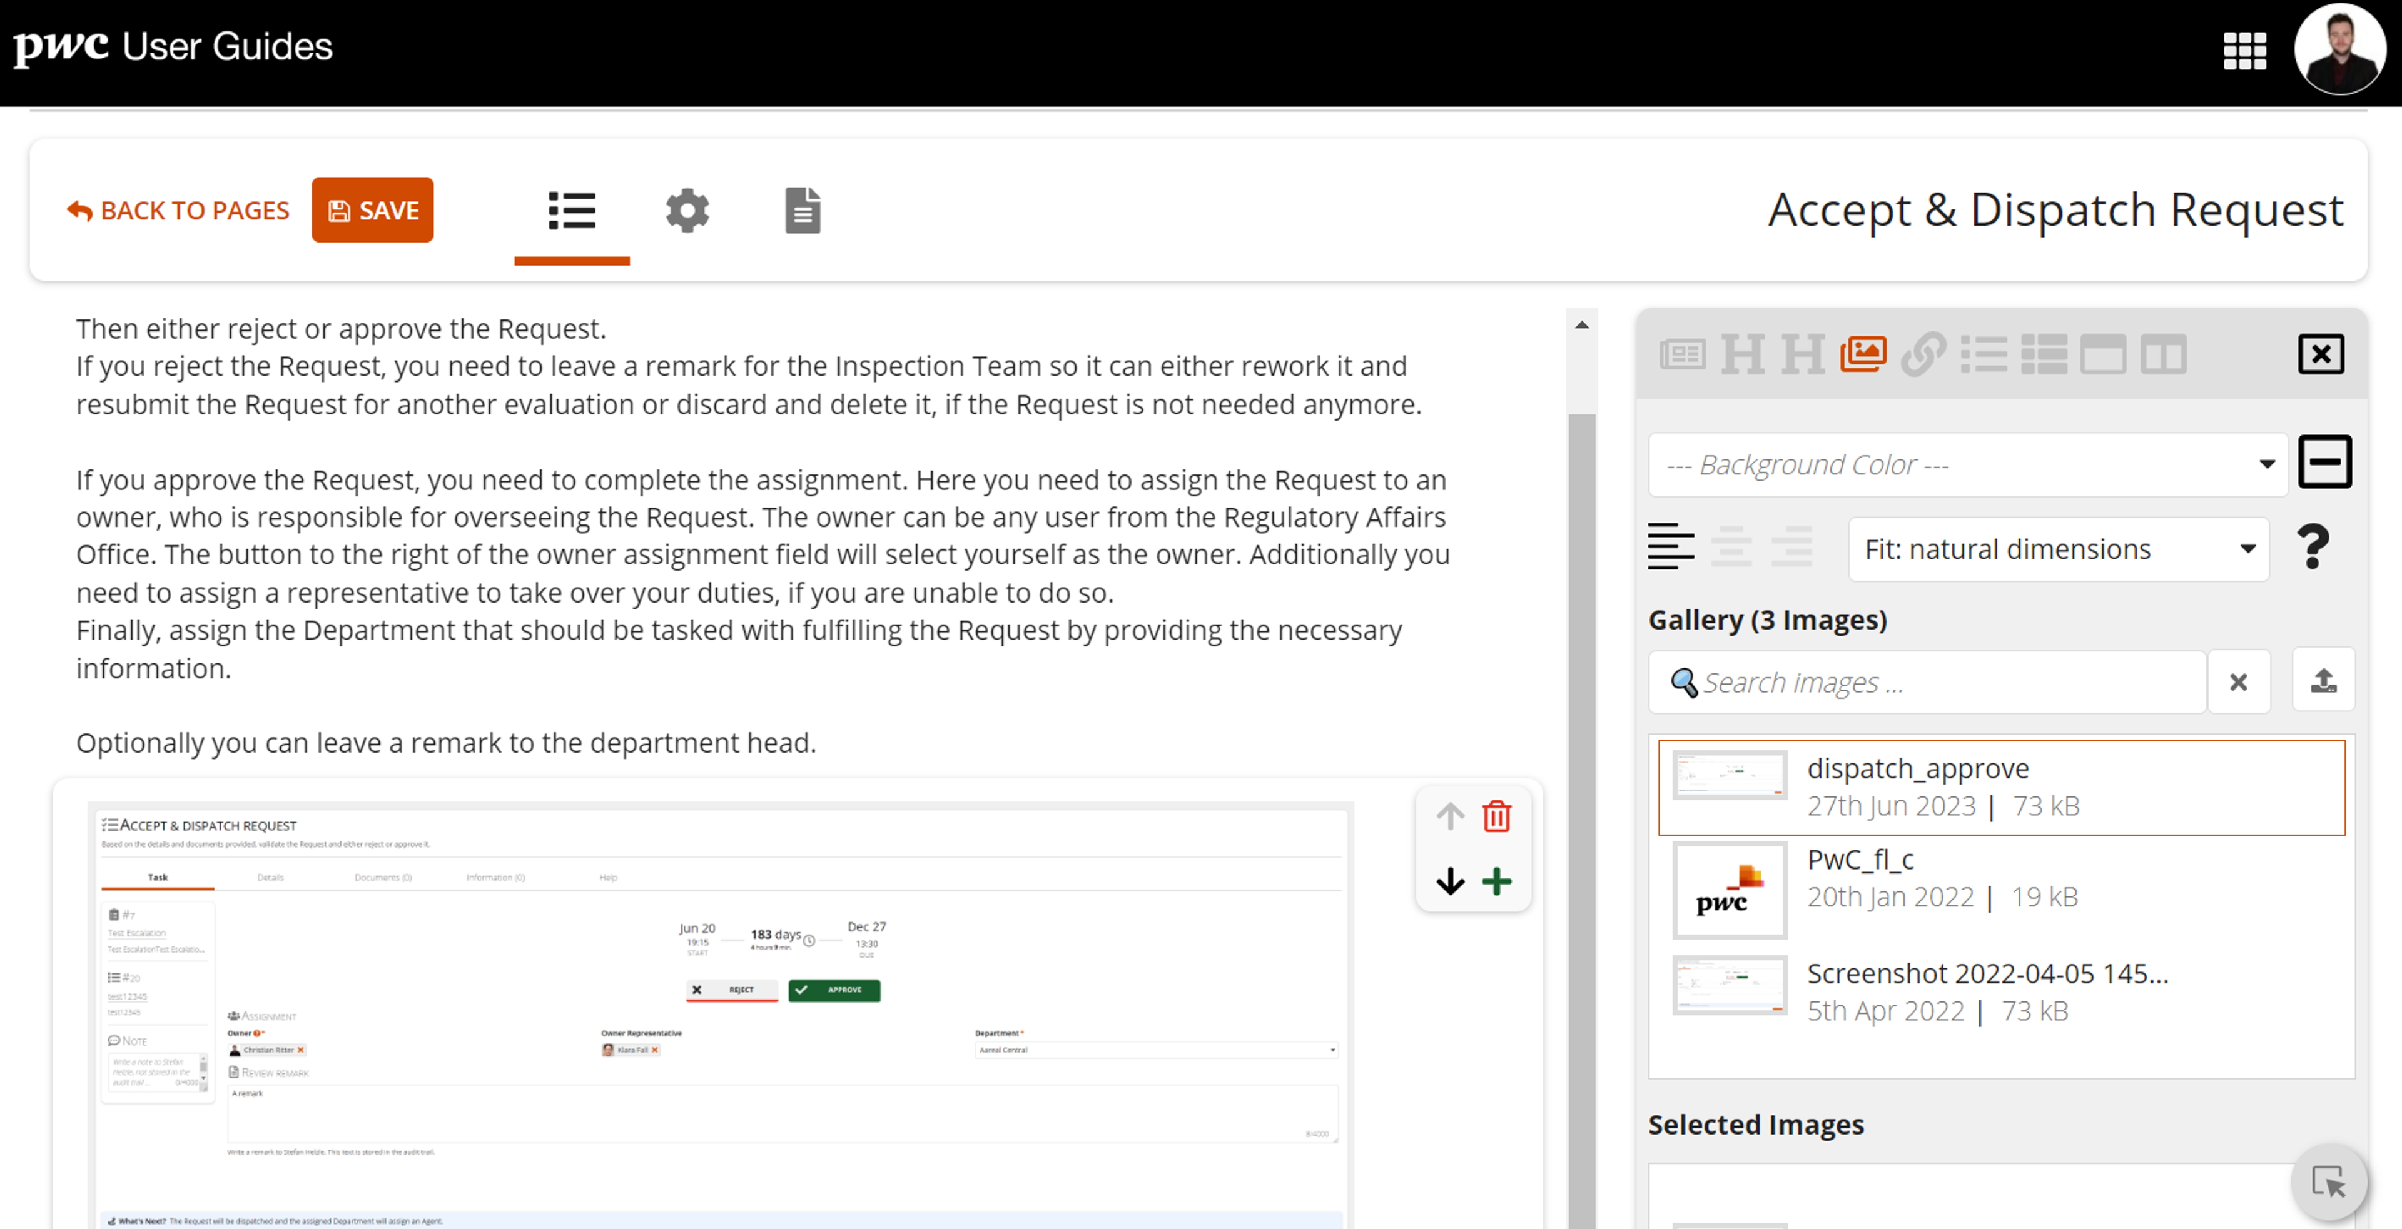Select the link chain block icon
The width and height of the screenshot is (2402, 1229).
(x=1923, y=354)
